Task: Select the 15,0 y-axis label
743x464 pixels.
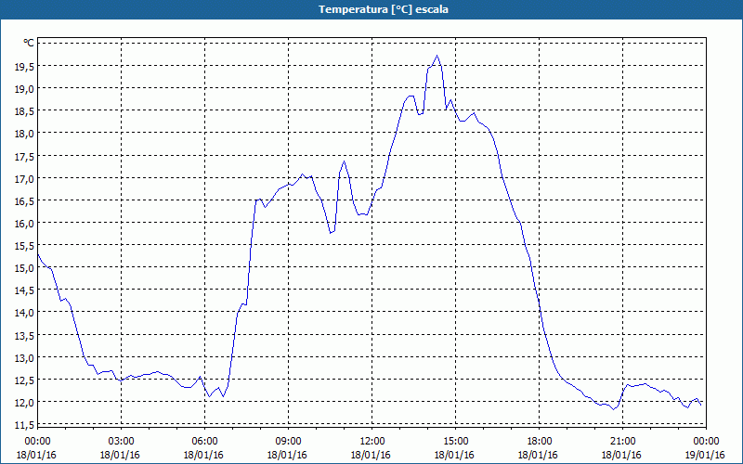Action: [24, 268]
